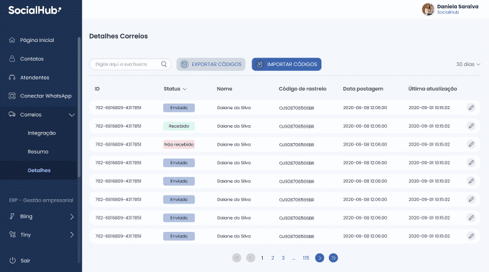The height and width of the screenshot is (272, 489).
Task: Go to page 115 in pagination
Action: pyautogui.click(x=306, y=258)
